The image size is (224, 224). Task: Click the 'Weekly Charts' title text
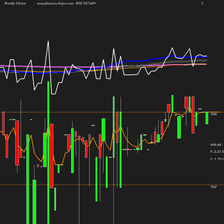(15, 3)
